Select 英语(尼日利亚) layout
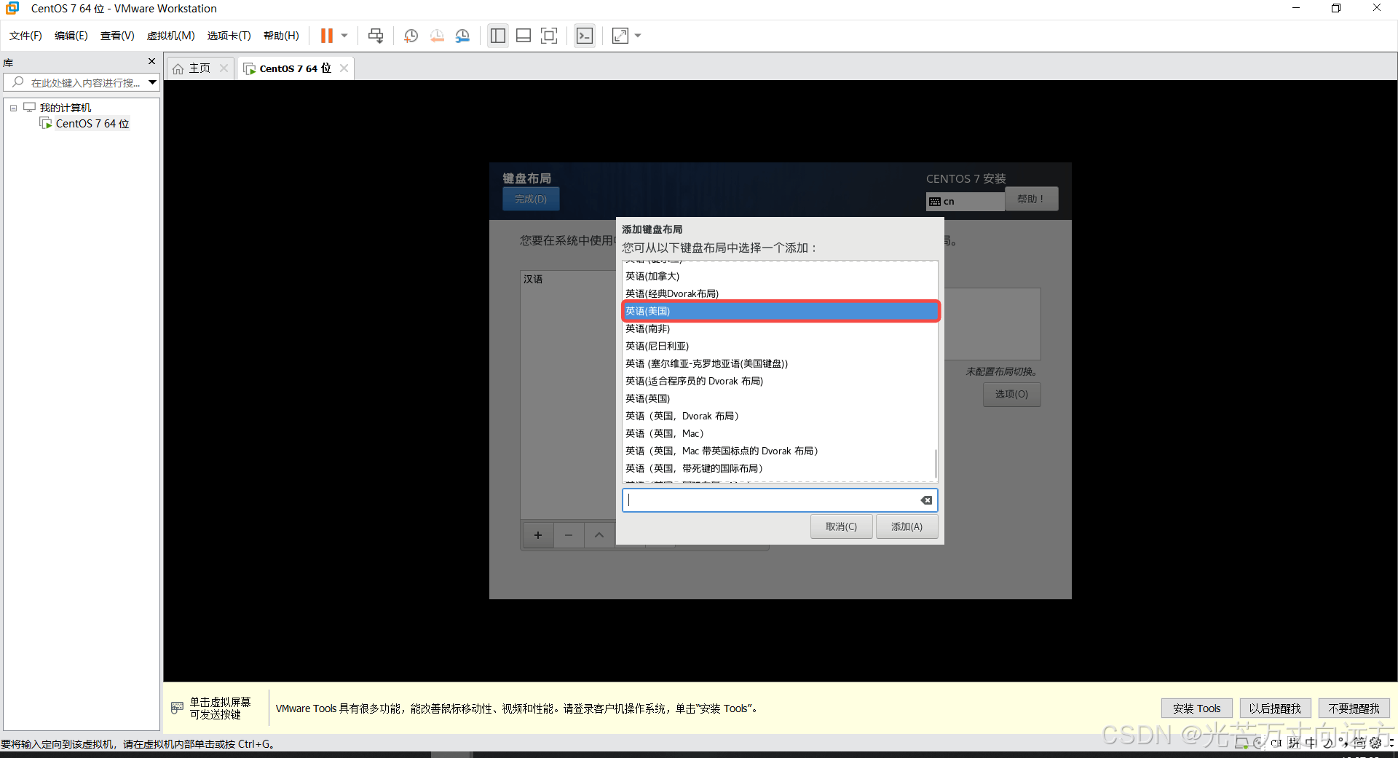 coord(779,346)
